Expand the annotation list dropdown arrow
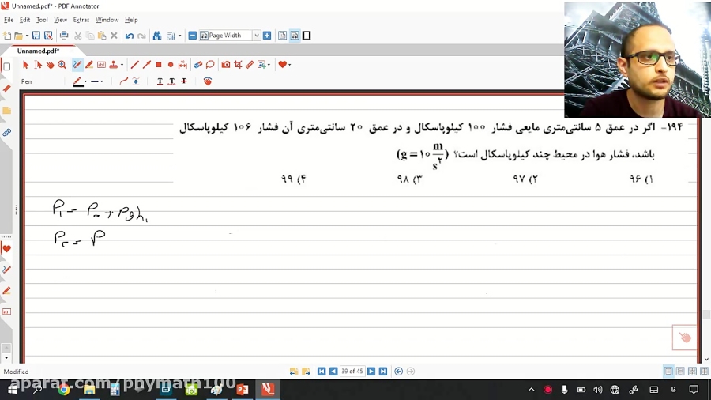Image resolution: width=711 pixels, height=400 pixels. point(179,36)
